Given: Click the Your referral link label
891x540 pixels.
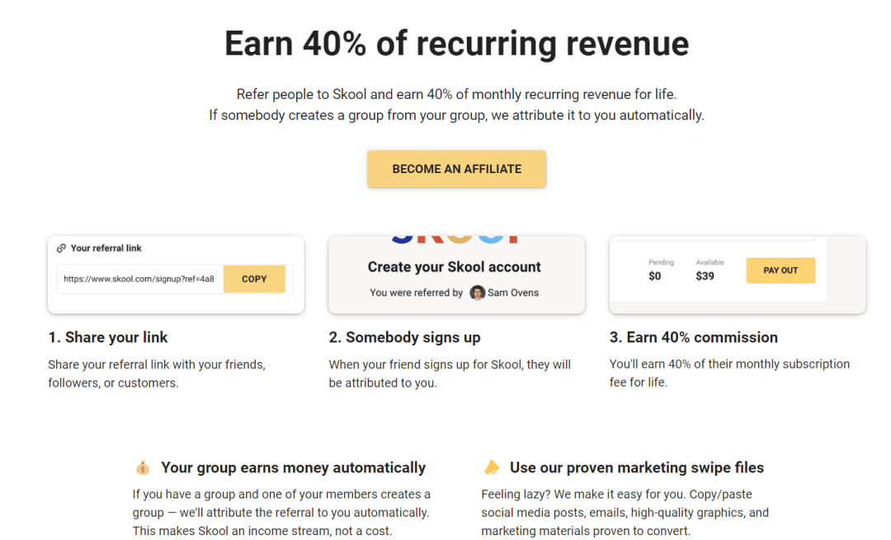Looking at the screenshot, I should (106, 248).
